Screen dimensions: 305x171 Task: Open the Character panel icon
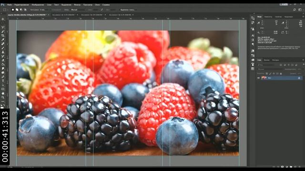click(253, 36)
